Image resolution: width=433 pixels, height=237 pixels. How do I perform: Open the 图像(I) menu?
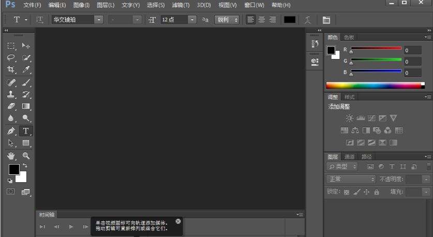click(81, 5)
